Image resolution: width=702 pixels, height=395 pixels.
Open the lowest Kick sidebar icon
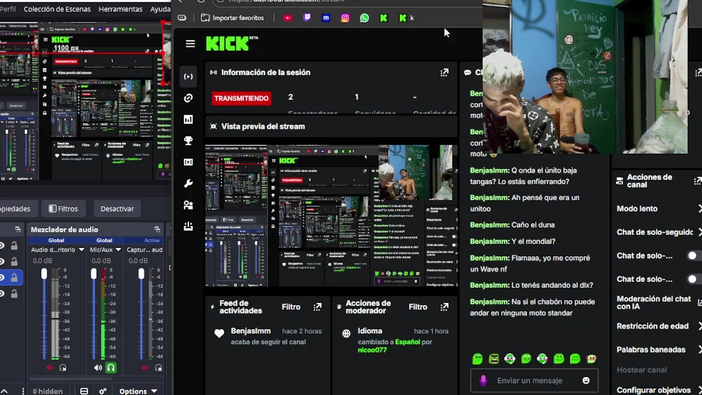pos(188,226)
